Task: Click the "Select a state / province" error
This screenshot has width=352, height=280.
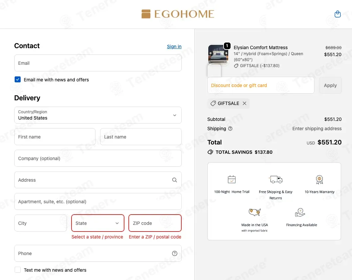Action: tap(97, 237)
